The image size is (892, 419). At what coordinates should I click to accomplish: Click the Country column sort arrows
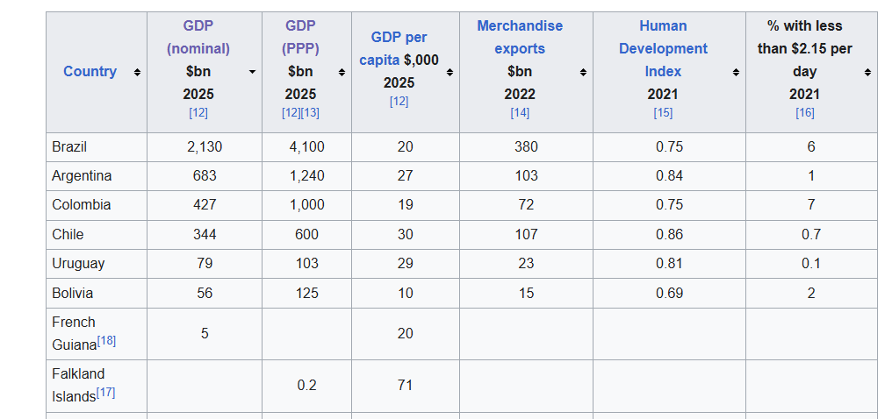[x=137, y=72]
